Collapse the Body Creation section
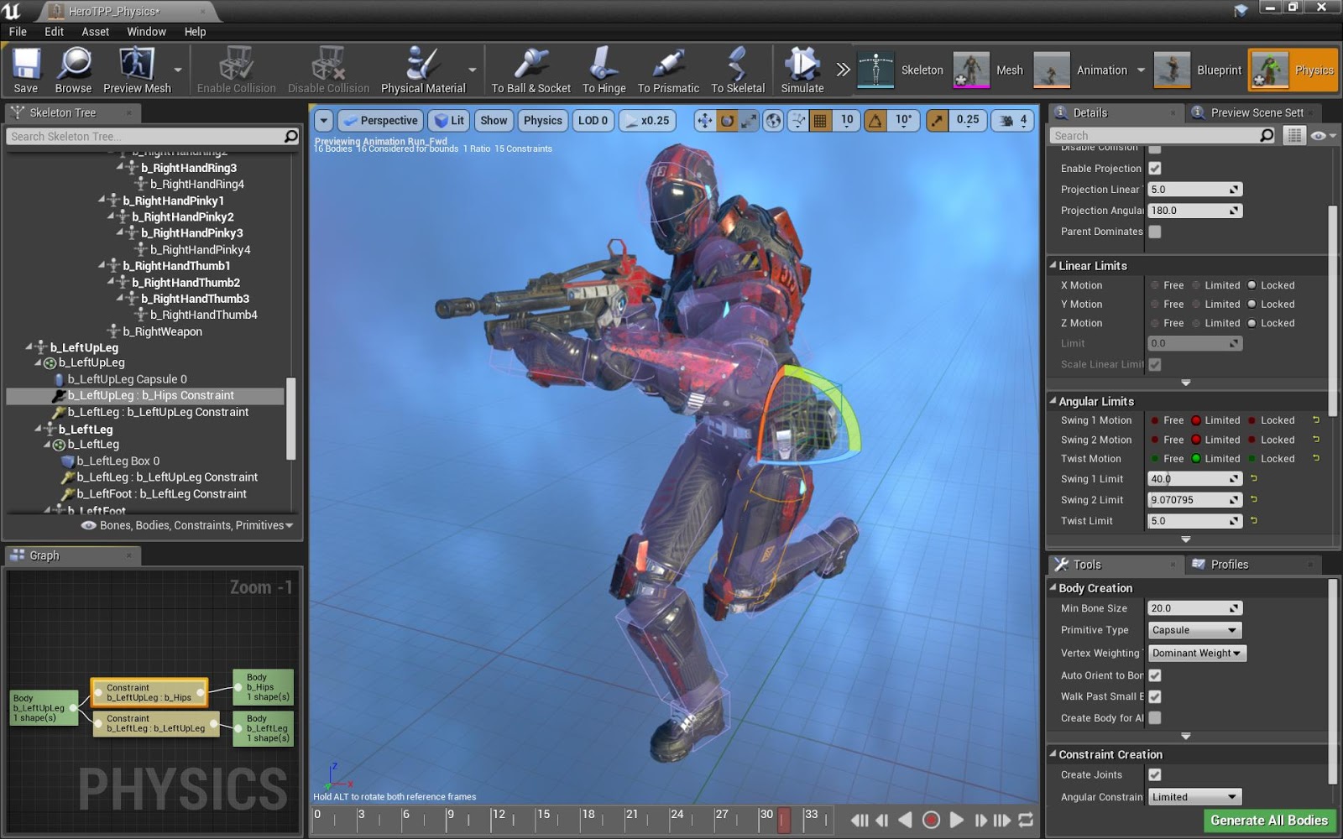This screenshot has height=839, width=1343. click(x=1053, y=588)
